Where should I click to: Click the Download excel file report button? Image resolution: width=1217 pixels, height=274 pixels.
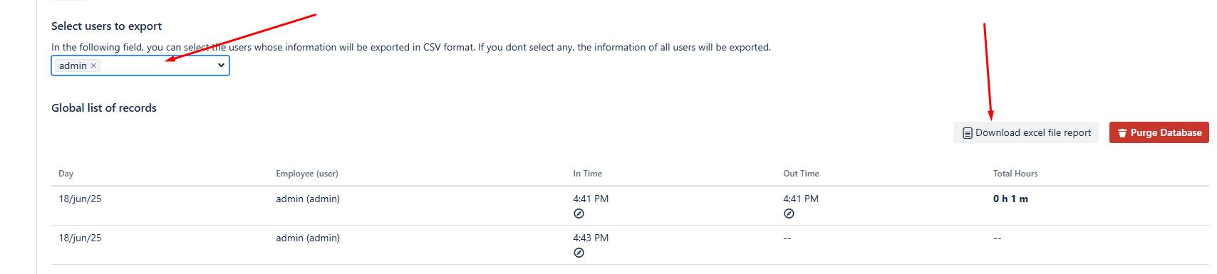[1026, 132]
